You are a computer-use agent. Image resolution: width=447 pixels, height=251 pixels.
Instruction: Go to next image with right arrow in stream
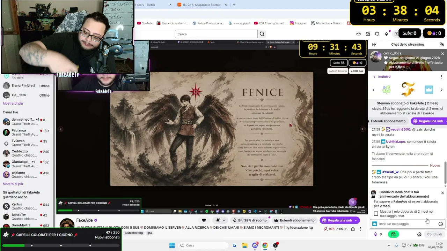pyautogui.click(x=362, y=129)
